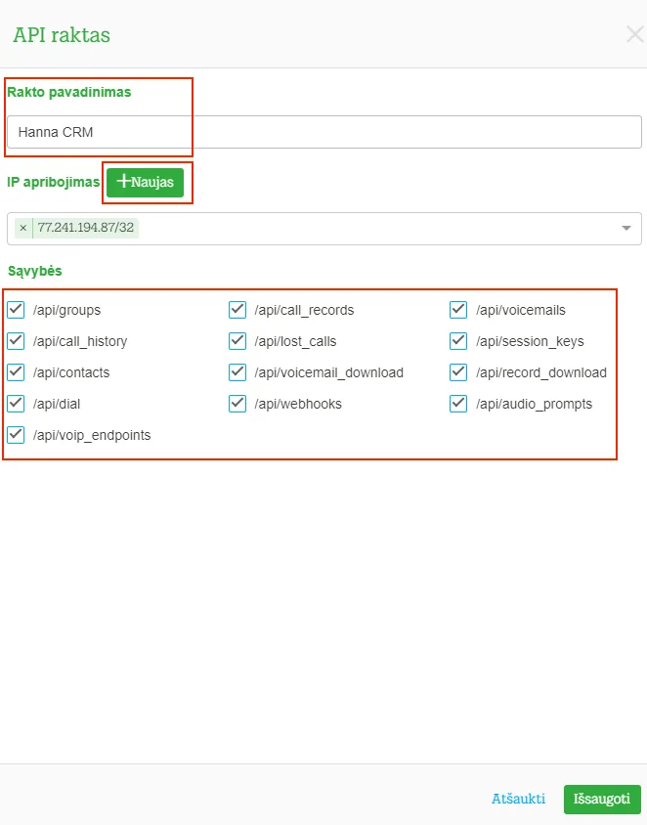Click the 77.241.194.87/32 IP value text
Viewport: 647px width, 825px height.
click(x=86, y=228)
